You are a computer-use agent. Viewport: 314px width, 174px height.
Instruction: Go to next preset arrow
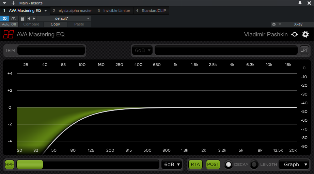pos(34,19)
